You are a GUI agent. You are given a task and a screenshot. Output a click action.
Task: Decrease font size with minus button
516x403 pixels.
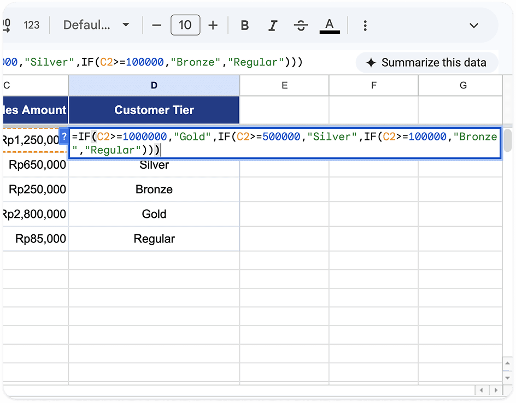pos(157,25)
